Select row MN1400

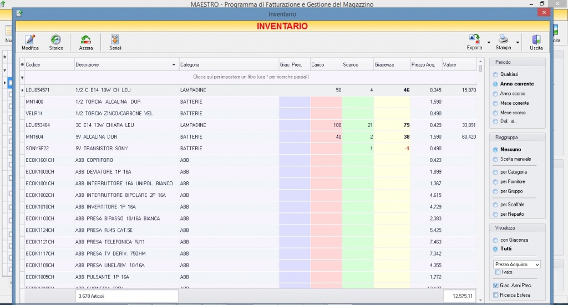pyautogui.click(x=251, y=102)
